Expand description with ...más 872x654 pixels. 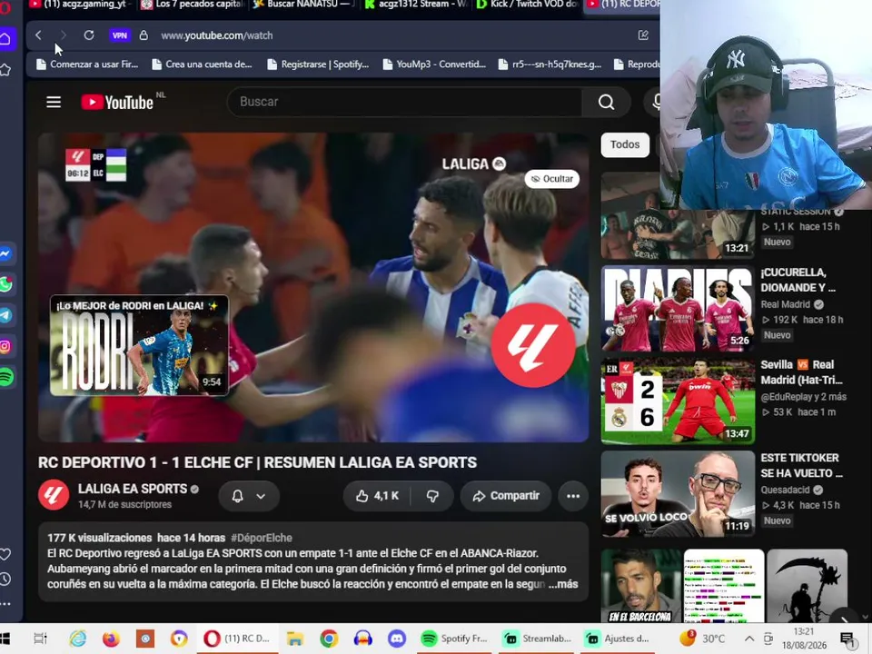pos(563,584)
